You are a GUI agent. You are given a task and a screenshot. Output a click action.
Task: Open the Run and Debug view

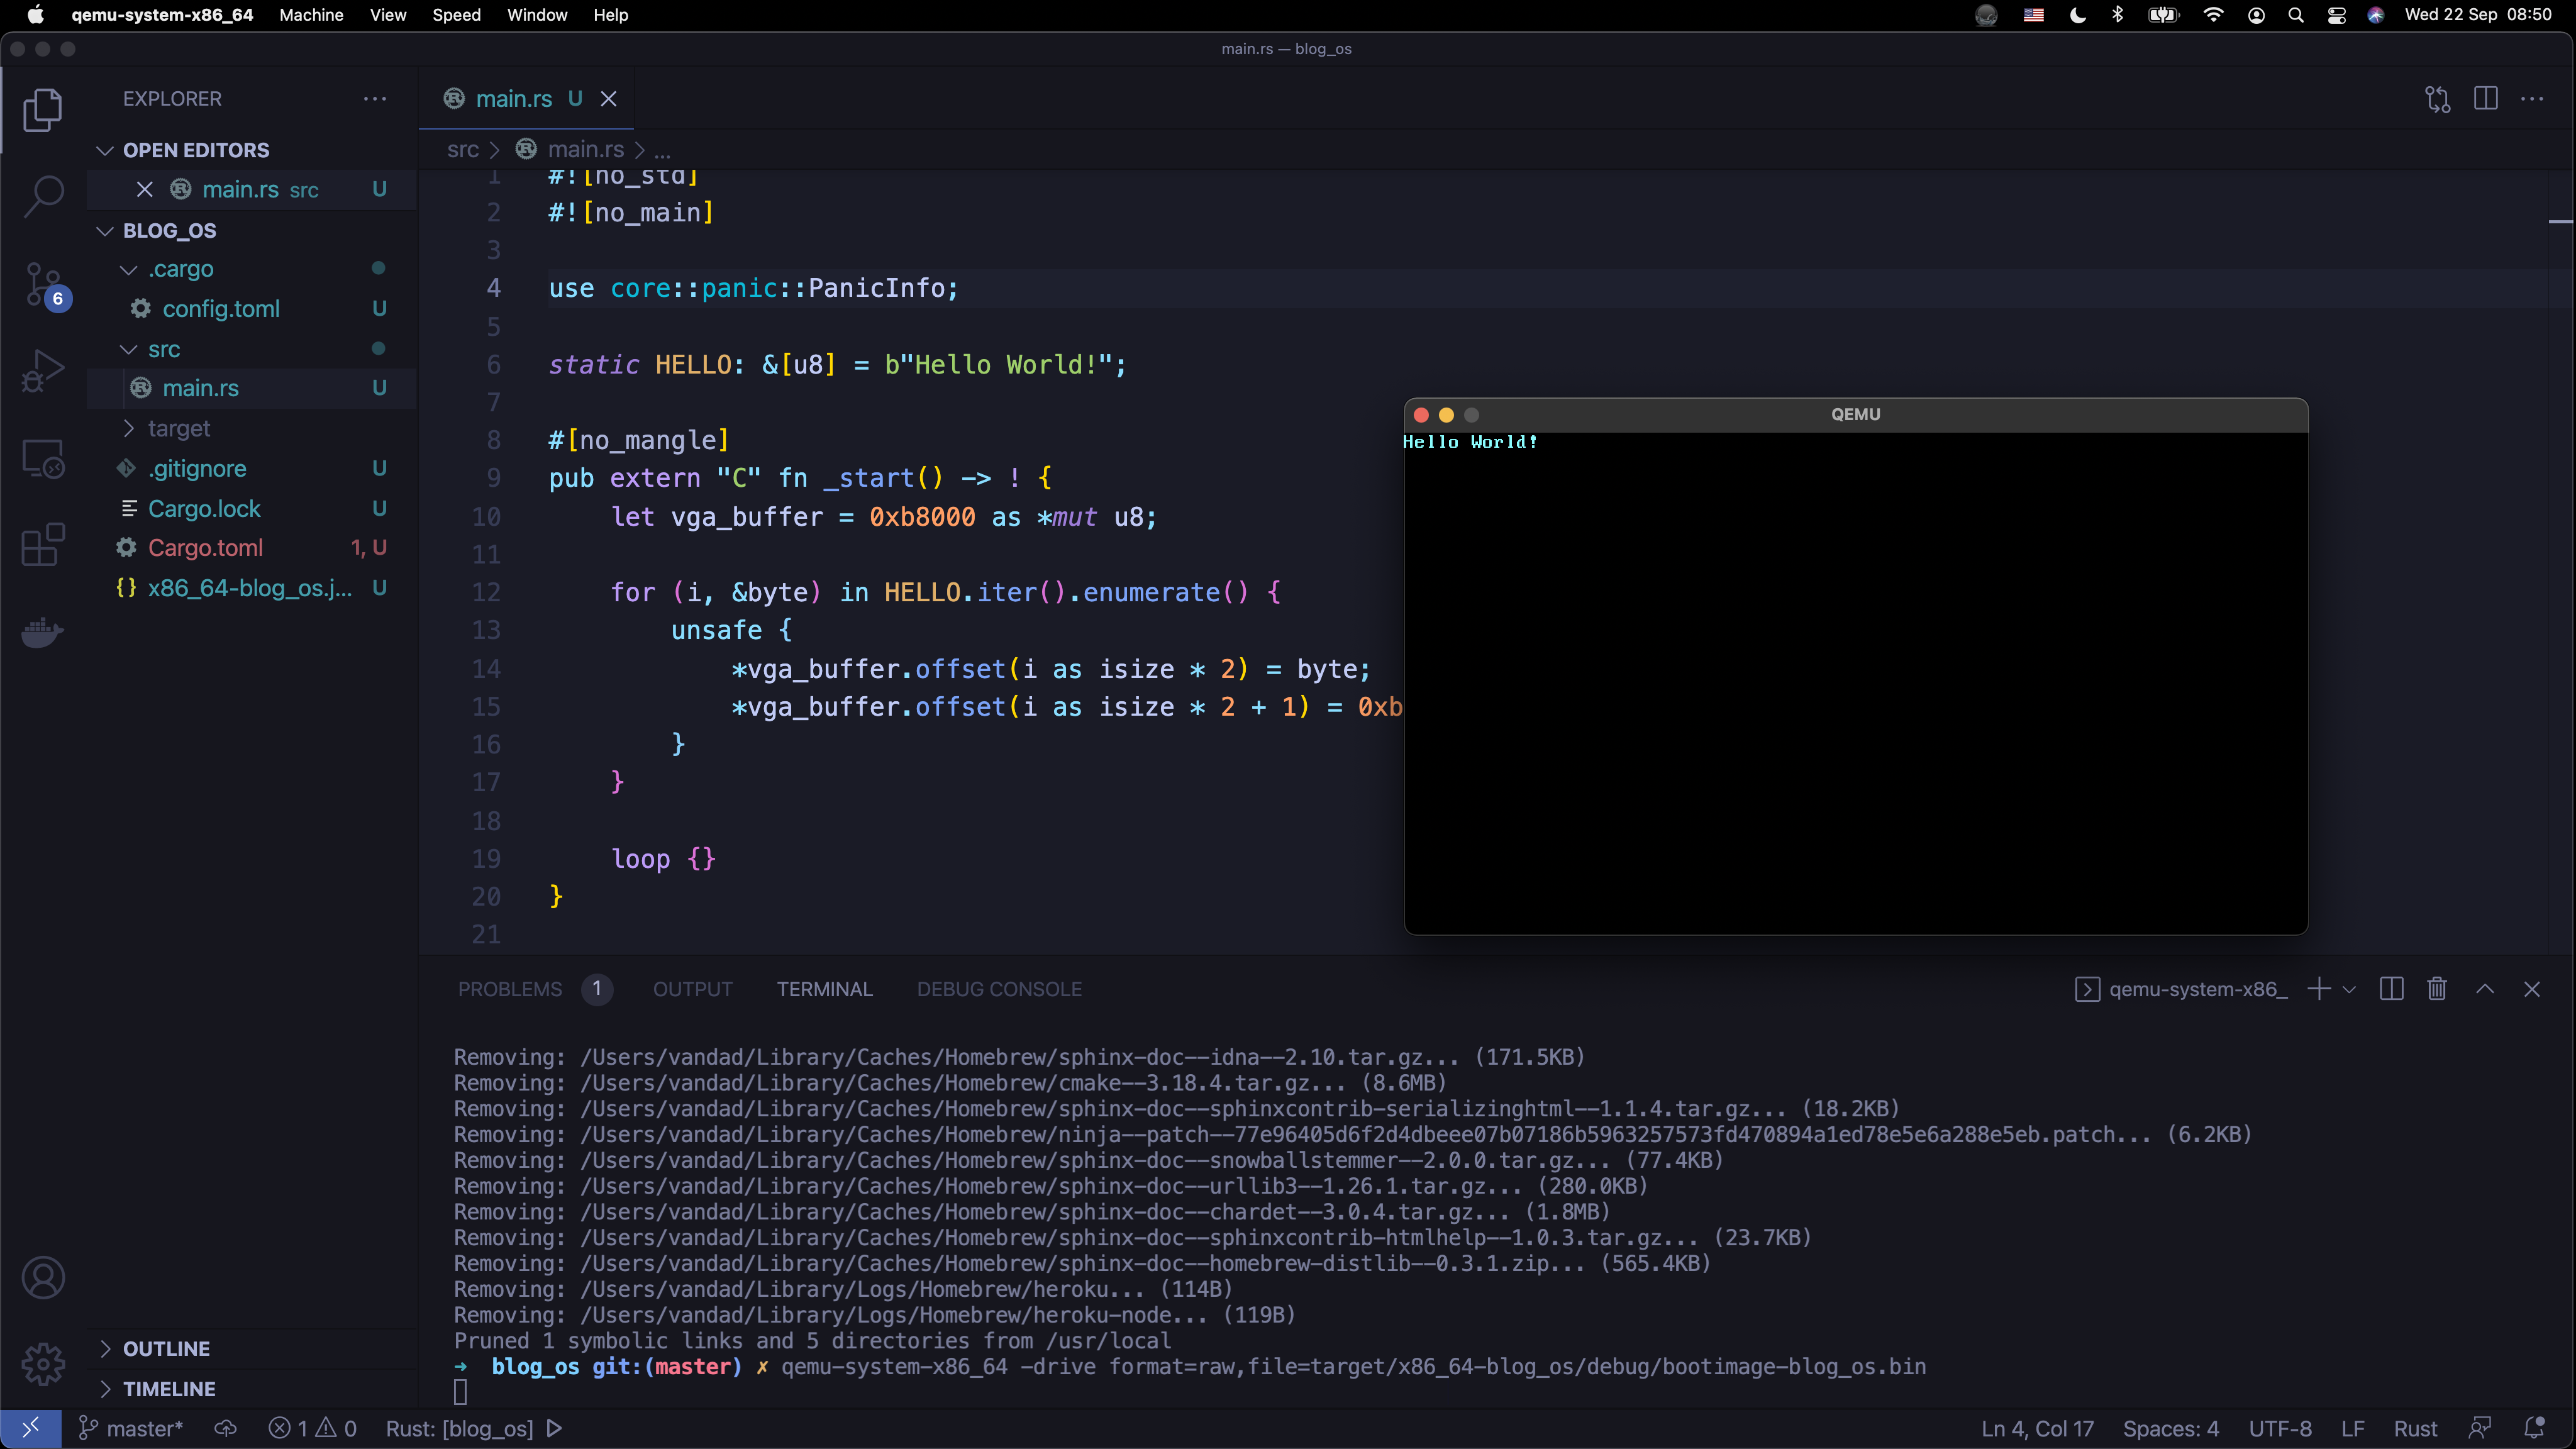[43, 370]
